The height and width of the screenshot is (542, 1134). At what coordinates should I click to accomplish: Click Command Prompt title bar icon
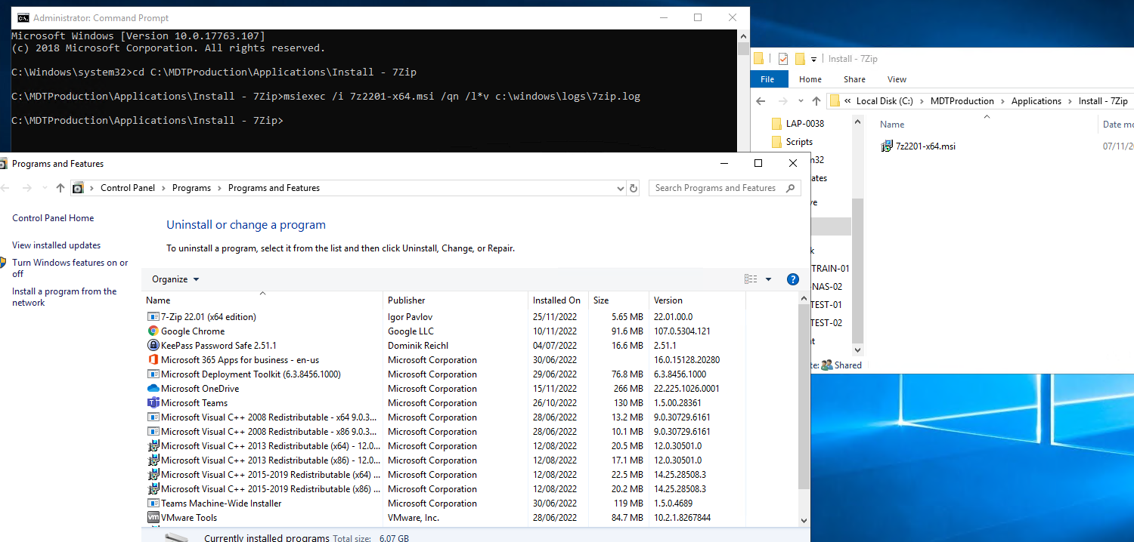pyautogui.click(x=23, y=17)
